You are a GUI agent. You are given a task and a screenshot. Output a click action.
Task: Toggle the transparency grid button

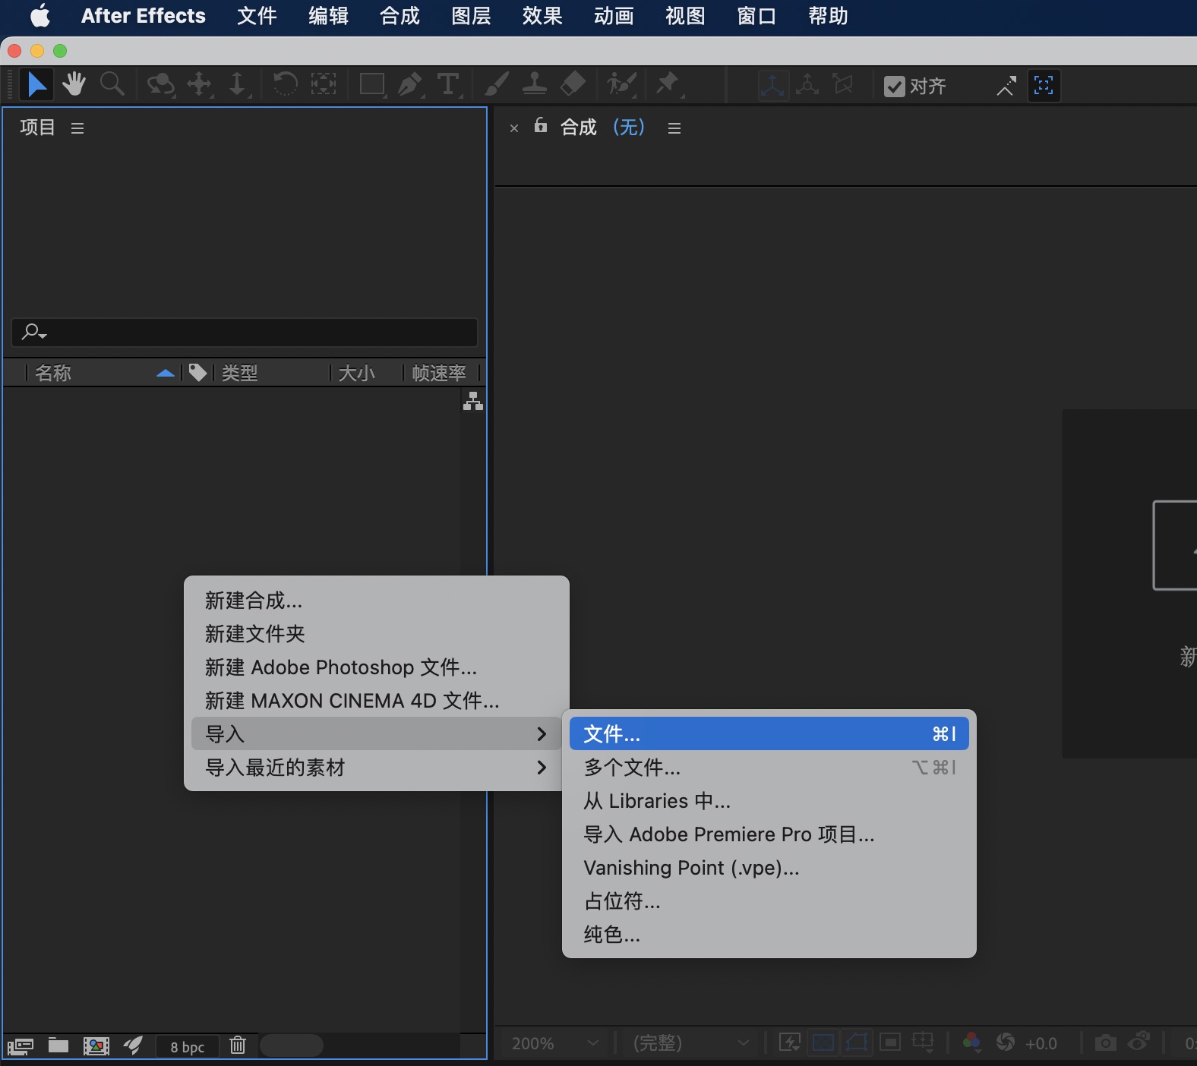click(823, 1042)
